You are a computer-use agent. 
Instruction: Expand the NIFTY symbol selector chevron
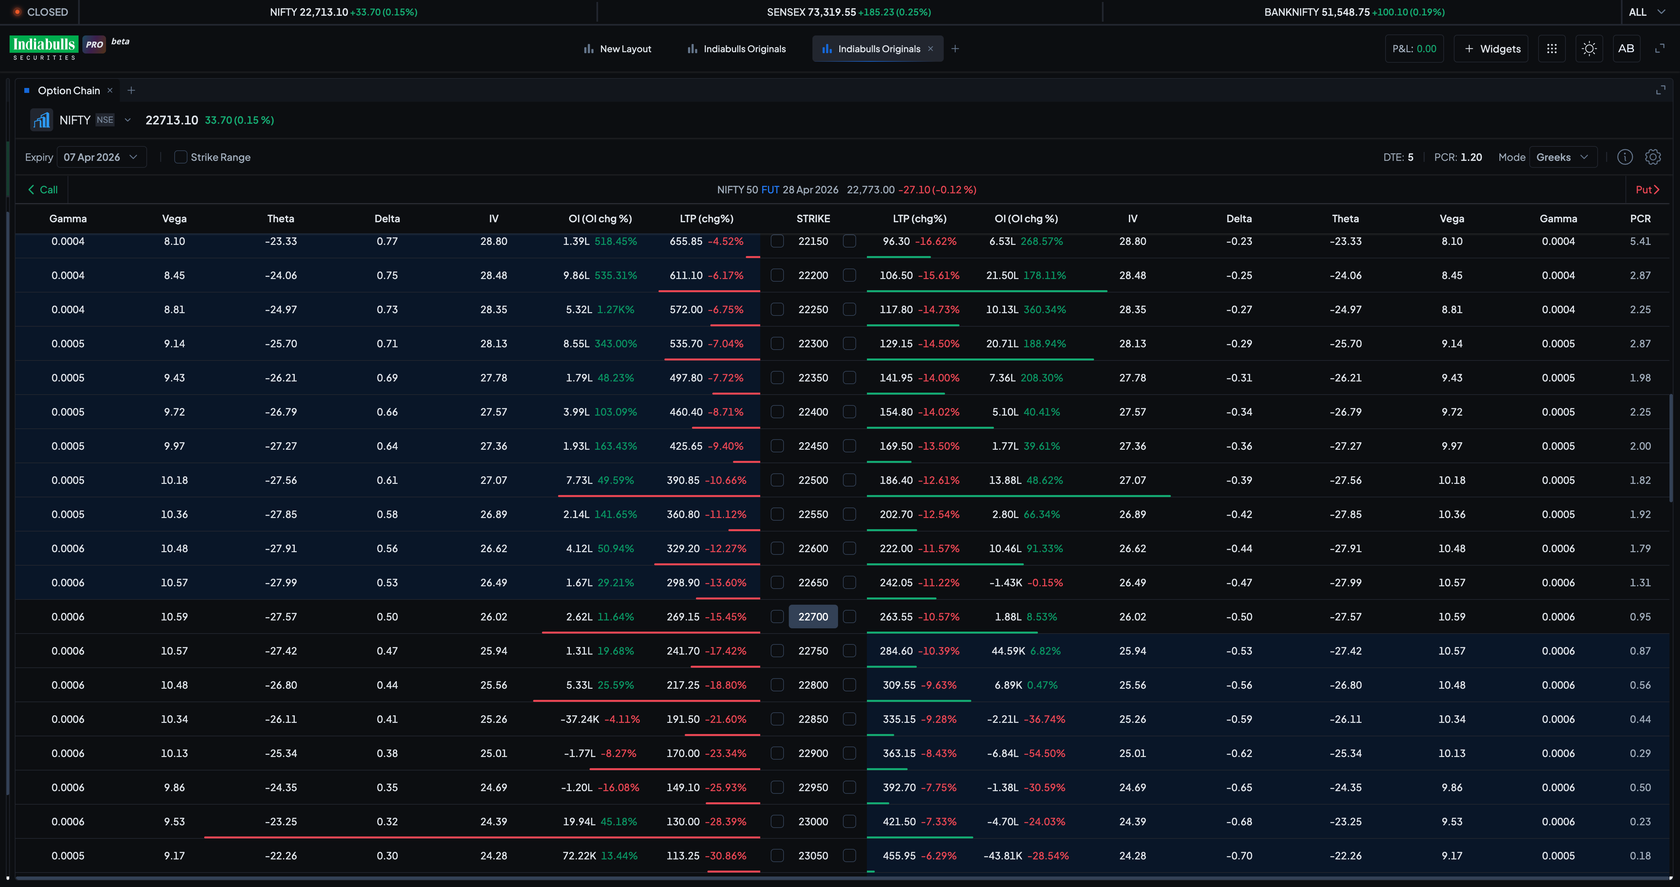[x=128, y=120]
